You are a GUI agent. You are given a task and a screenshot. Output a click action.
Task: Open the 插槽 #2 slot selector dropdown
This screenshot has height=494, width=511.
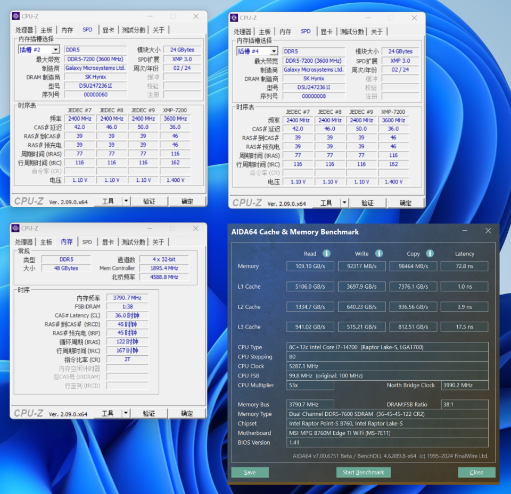(56, 49)
